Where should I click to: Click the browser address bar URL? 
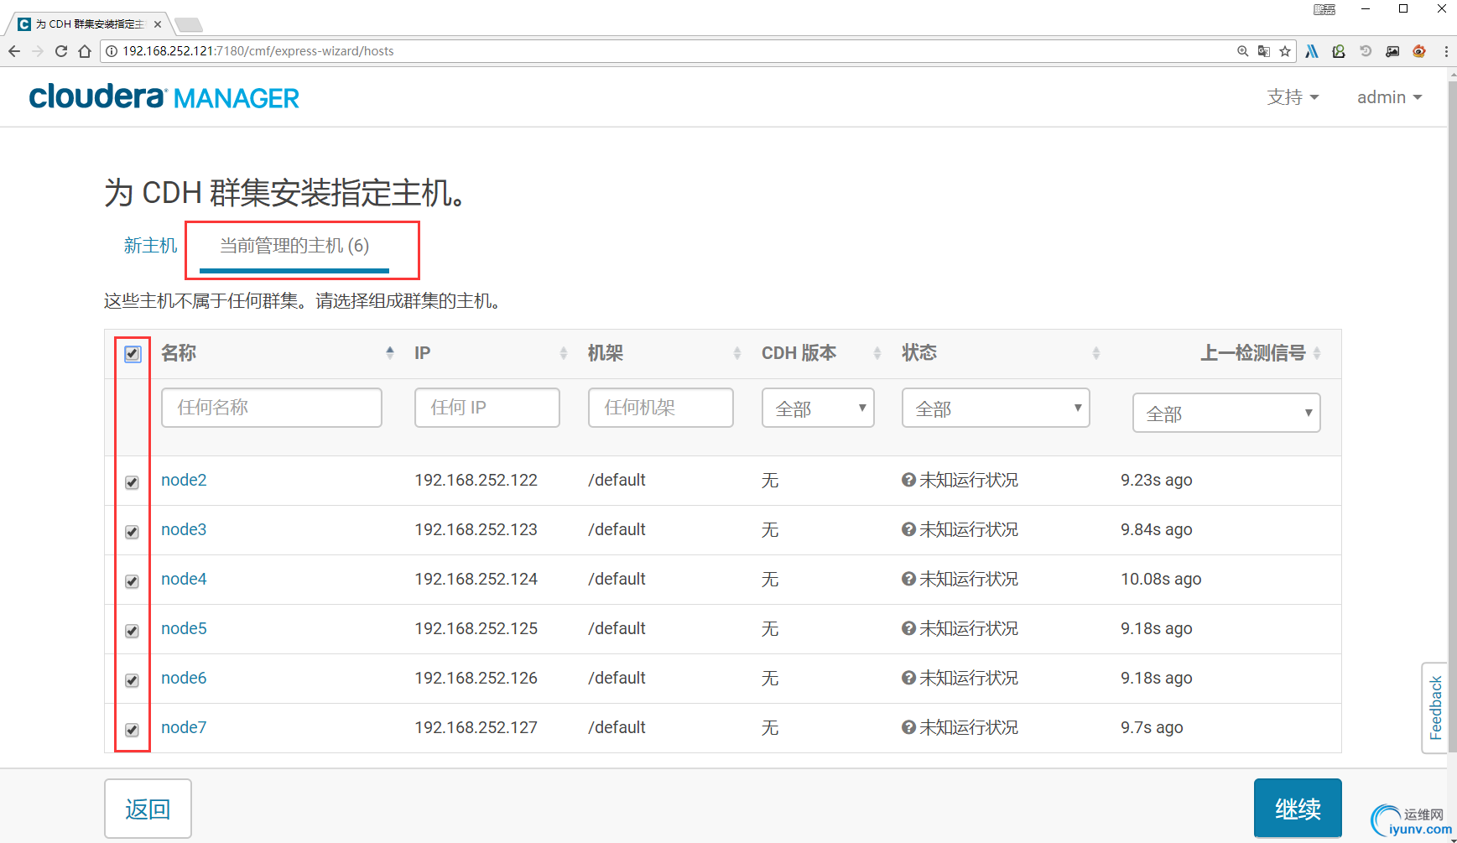258,51
